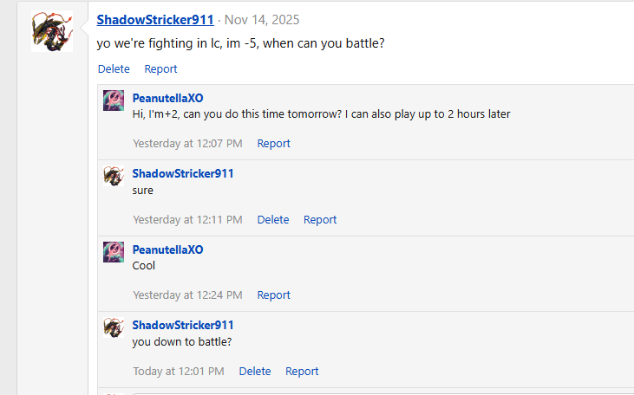
Task: Click PeanutellaXO's avatar beside the 'Cool' comment
Action: point(114,252)
